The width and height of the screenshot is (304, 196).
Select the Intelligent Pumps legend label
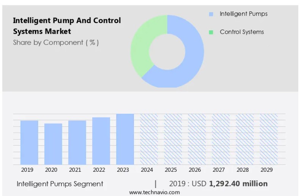[243, 14]
